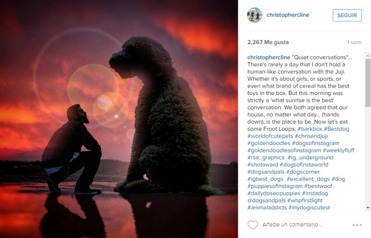The image size is (371, 238).
Task: Click the scroll-up arrow in the caption
Action: click(368, 56)
